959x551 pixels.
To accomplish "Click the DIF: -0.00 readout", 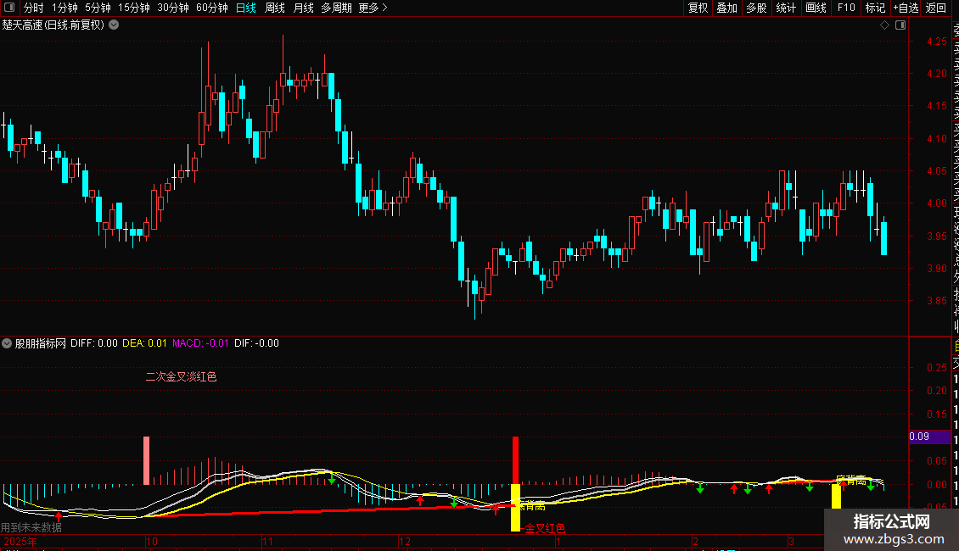I will point(257,343).
